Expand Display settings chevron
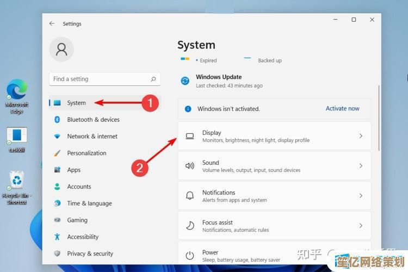 click(x=361, y=136)
